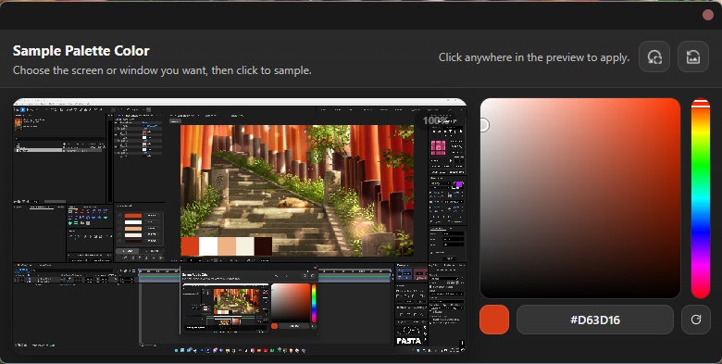Sample the pink grid icon in preview
This screenshot has height=364, width=722.
click(x=438, y=147)
